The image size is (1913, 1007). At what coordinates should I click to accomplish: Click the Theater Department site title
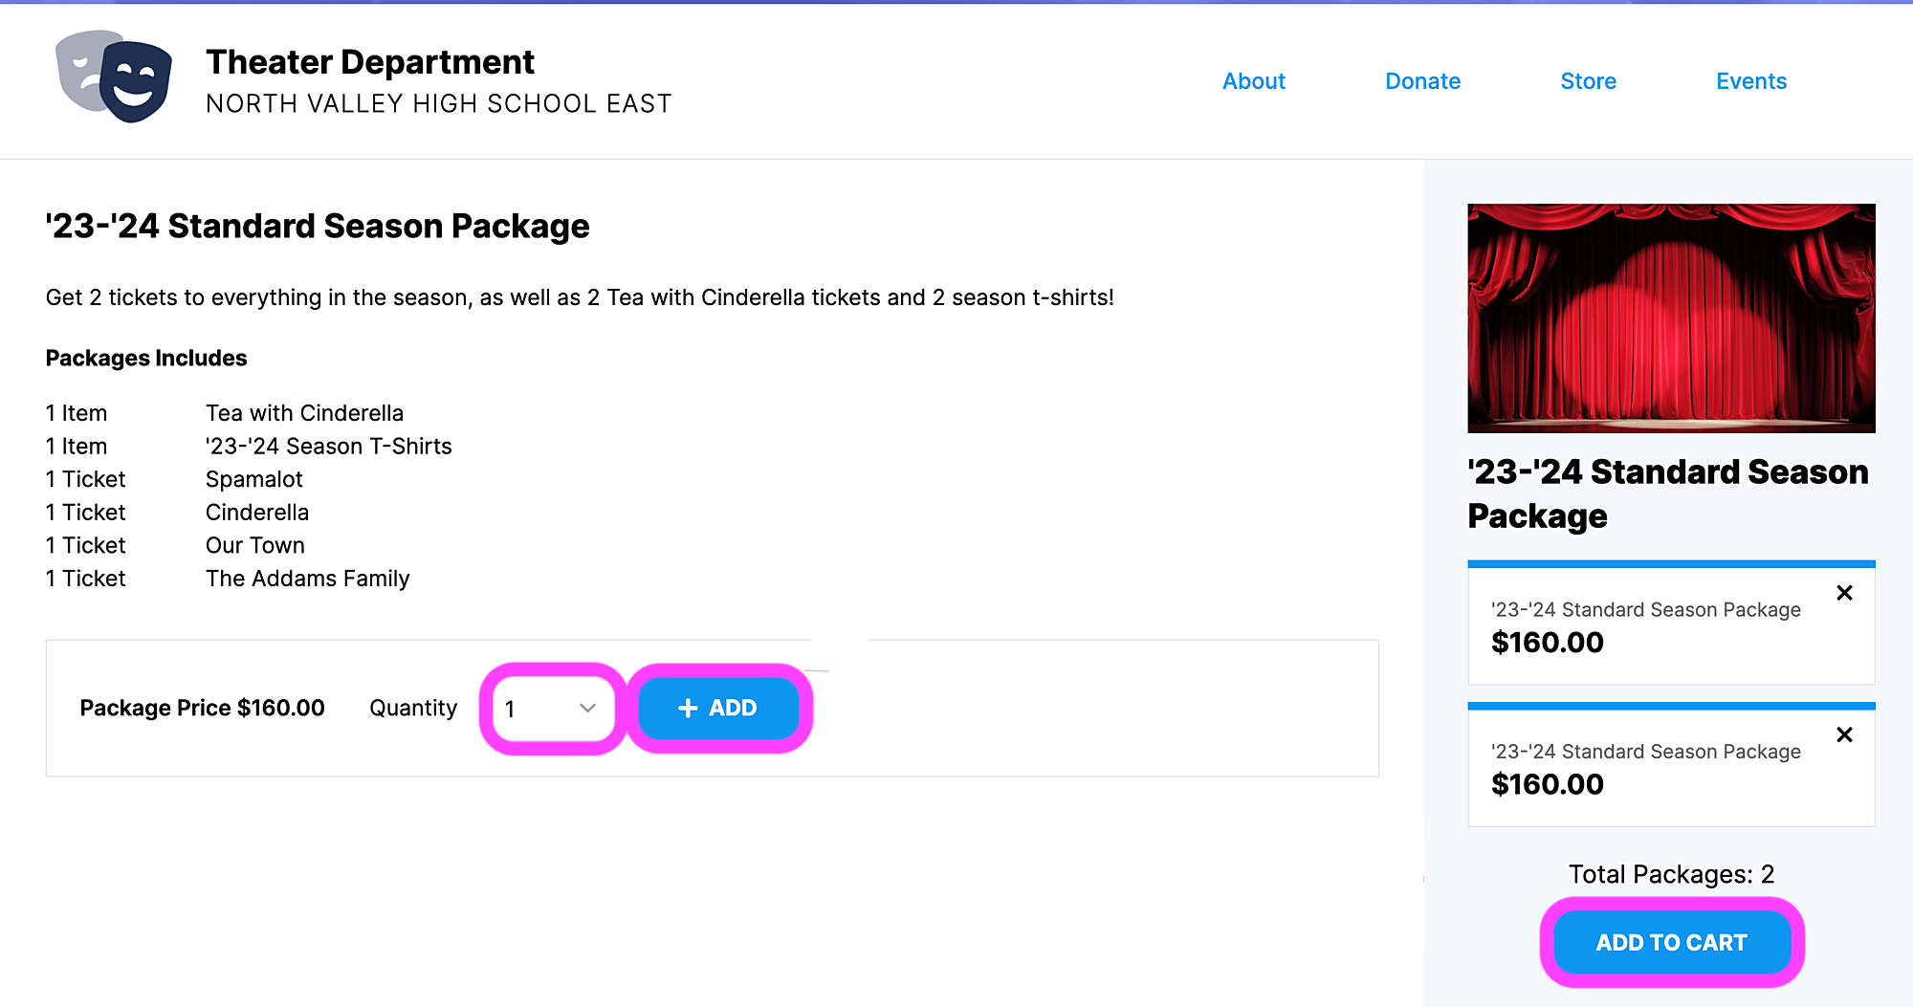tap(370, 62)
